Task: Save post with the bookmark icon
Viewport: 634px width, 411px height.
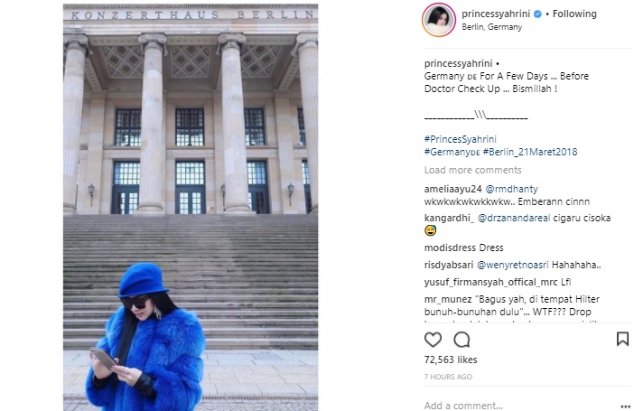Action: 622,339
